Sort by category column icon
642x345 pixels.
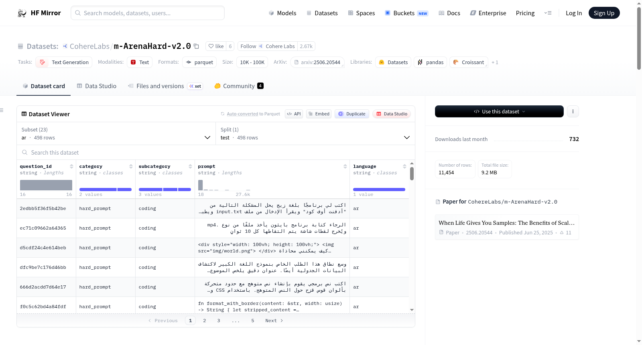(x=131, y=166)
